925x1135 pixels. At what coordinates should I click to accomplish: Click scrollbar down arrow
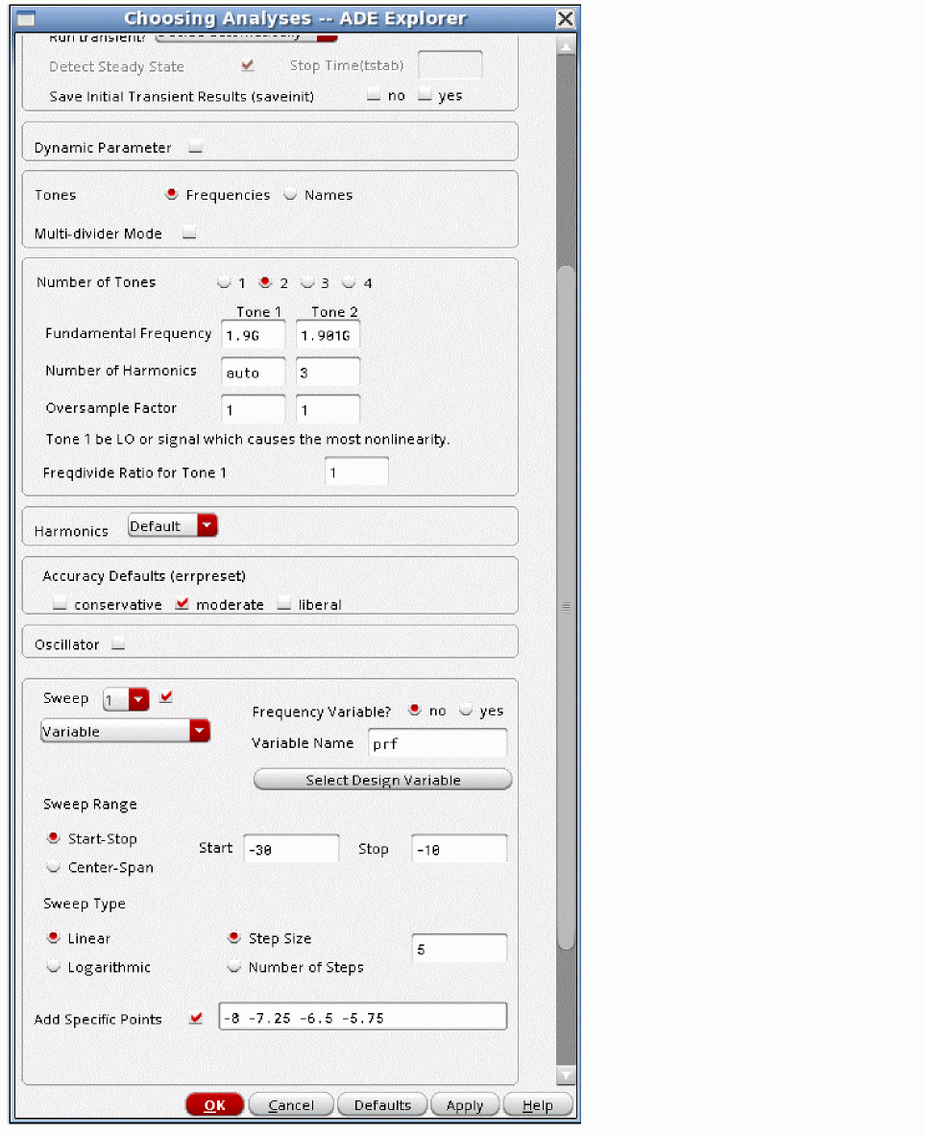point(566,1075)
